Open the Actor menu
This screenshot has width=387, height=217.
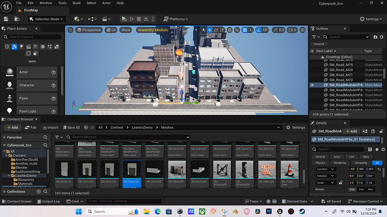click(106, 3)
